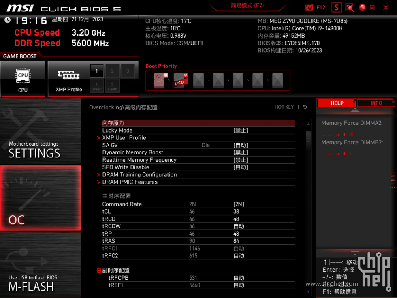Click the USB boot device icon

179,80
